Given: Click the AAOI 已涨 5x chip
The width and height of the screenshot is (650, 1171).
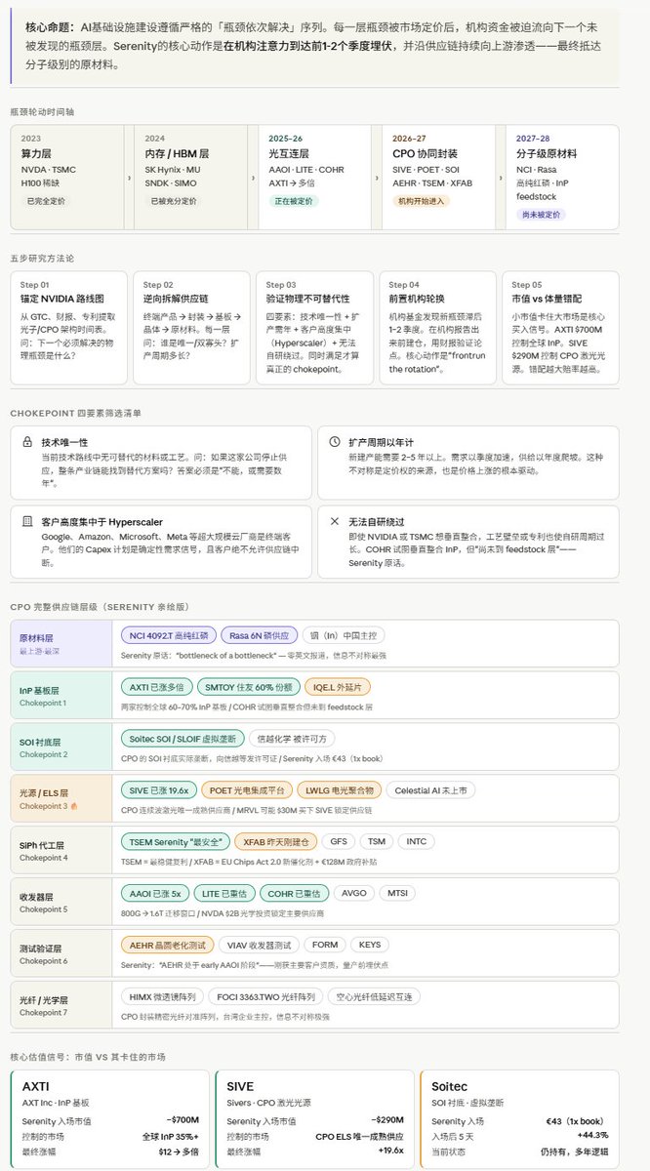Looking at the screenshot, I should pos(154,893).
